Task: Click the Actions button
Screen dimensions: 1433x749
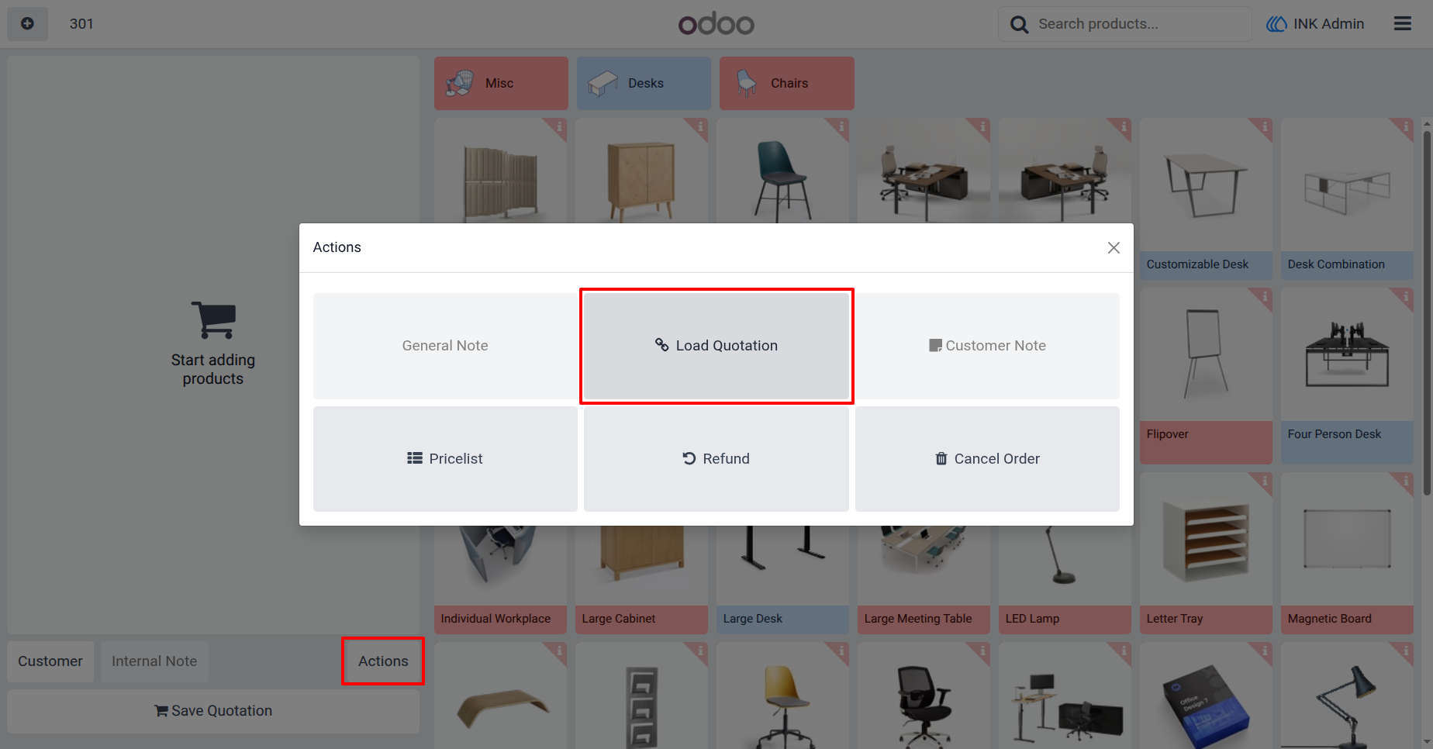Action: tap(383, 661)
